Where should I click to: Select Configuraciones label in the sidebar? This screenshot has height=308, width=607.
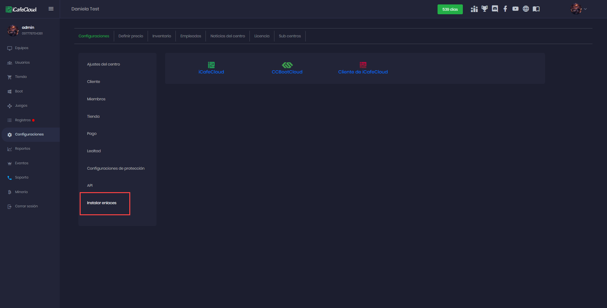tap(29, 135)
